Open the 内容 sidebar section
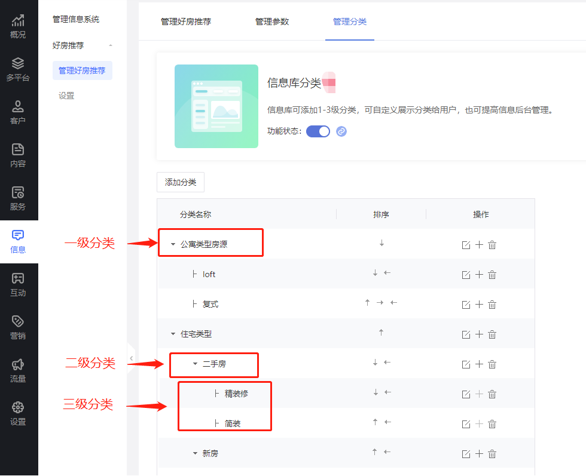The image size is (586, 476). (x=17, y=155)
